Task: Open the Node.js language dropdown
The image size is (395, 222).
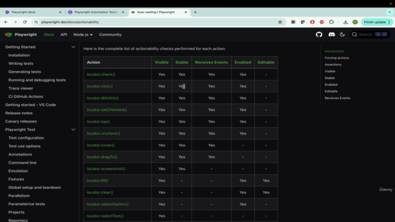Action: tap(83, 35)
